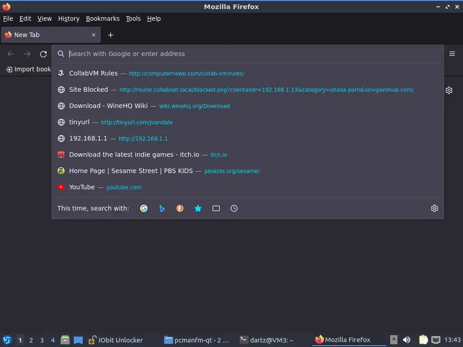Image resolution: width=463 pixels, height=347 pixels.
Task: Switch to virtual desktop 2
Action: pyautogui.click(x=31, y=340)
